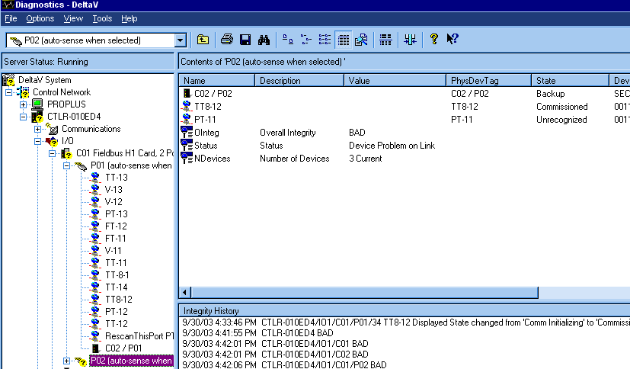Select TT-13 device in tree
630x369 pixels.
117,178
